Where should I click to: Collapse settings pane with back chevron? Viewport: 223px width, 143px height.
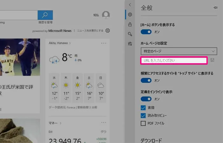click(x=130, y=5)
